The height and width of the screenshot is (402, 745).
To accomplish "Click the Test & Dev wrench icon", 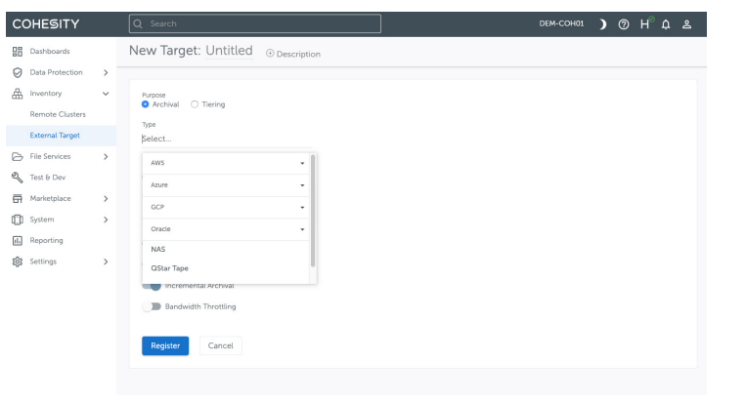I will pyautogui.click(x=18, y=178).
